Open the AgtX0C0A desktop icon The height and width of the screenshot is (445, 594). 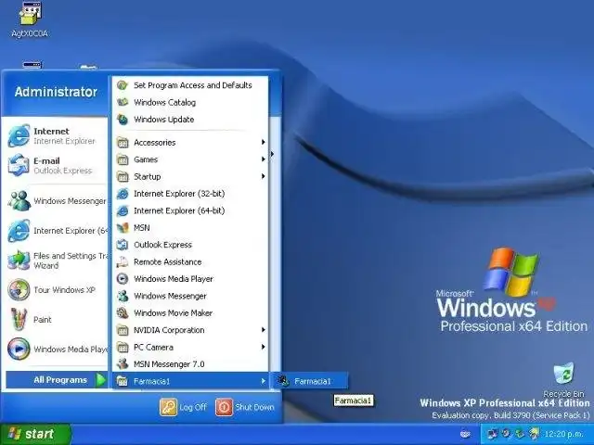pyautogui.click(x=30, y=14)
